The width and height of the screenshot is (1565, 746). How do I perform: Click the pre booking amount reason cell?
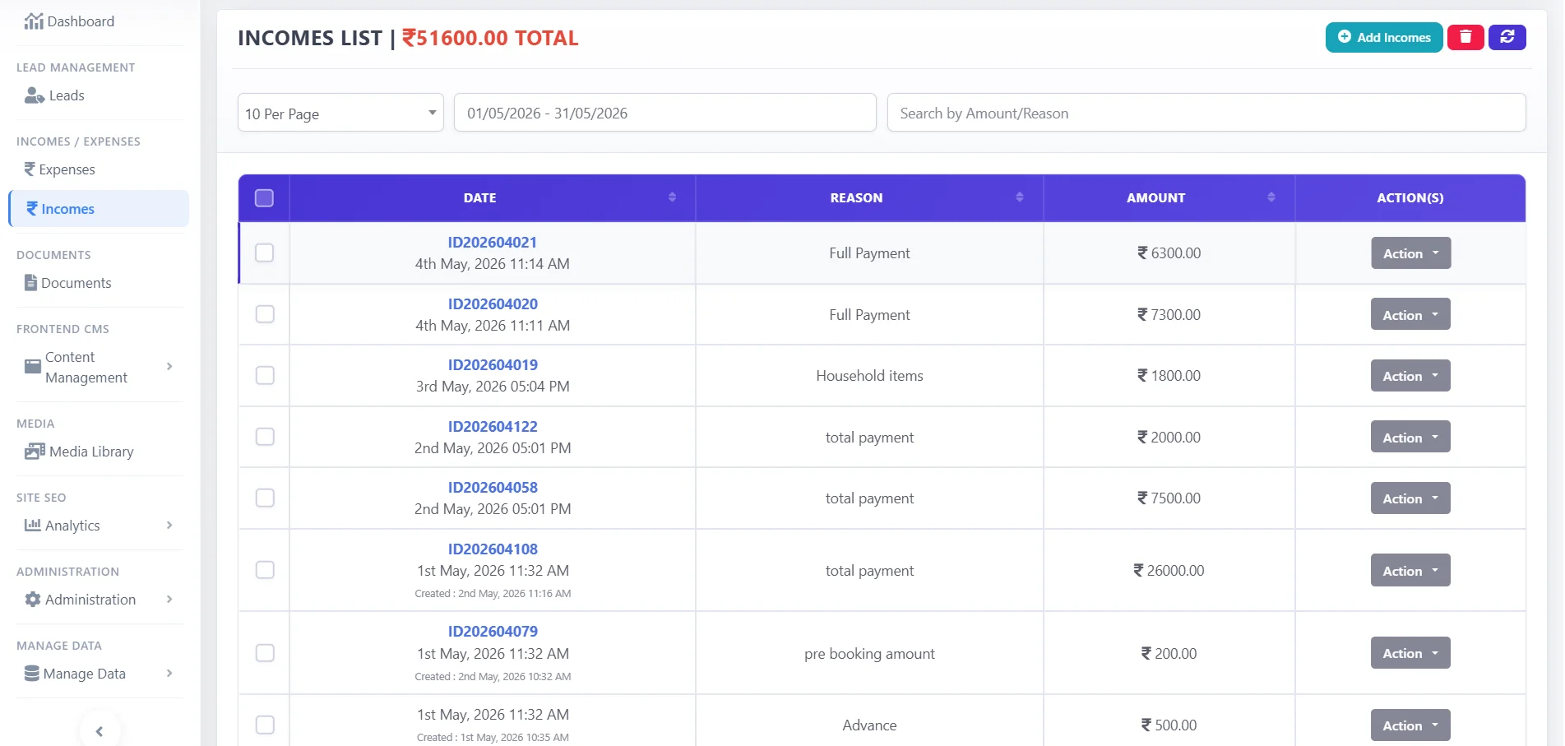click(869, 654)
